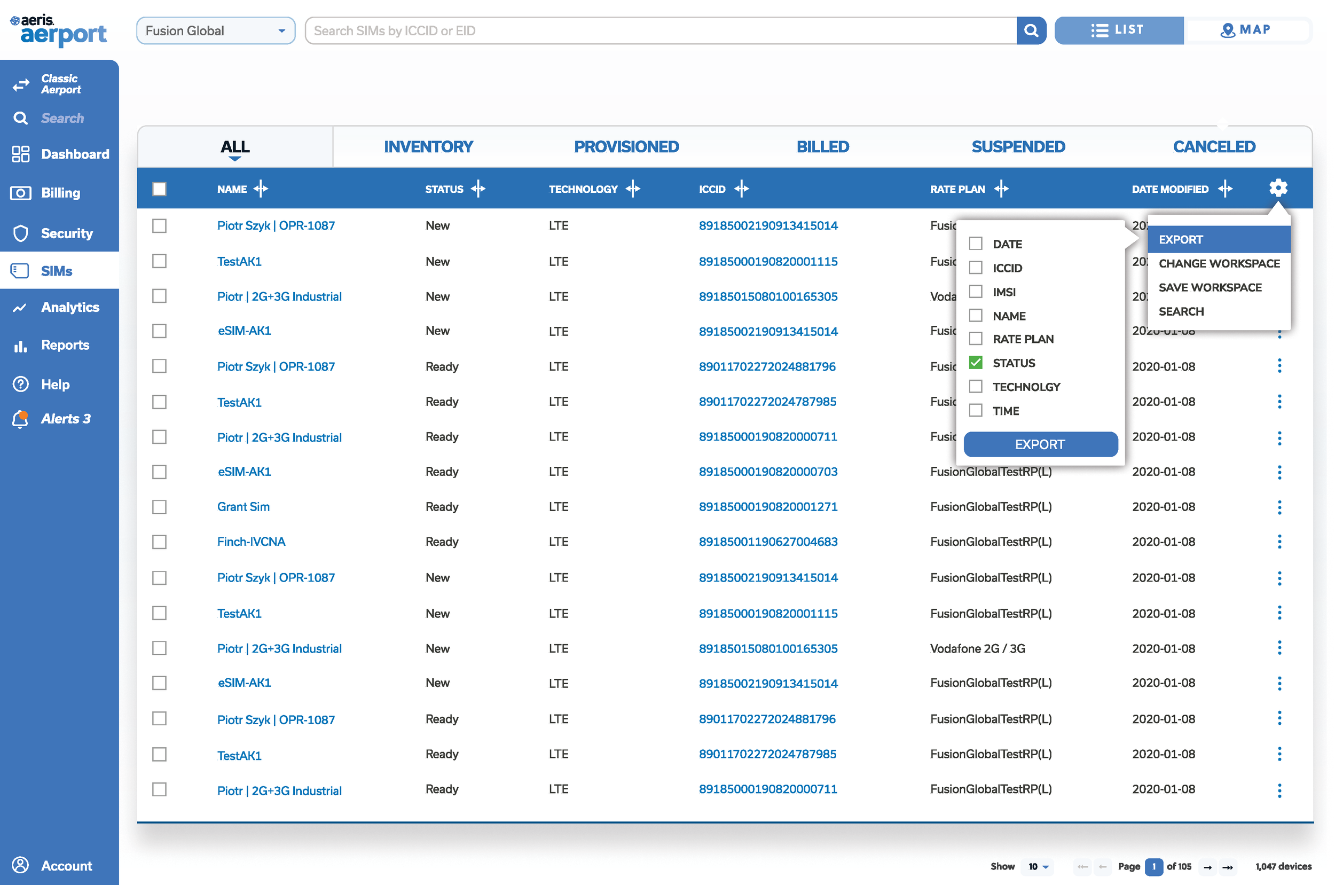This screenshot has width=1335, height=885.
Task: Click the Security shield icon
Action: pyautogui.click(x=21, y=233)
